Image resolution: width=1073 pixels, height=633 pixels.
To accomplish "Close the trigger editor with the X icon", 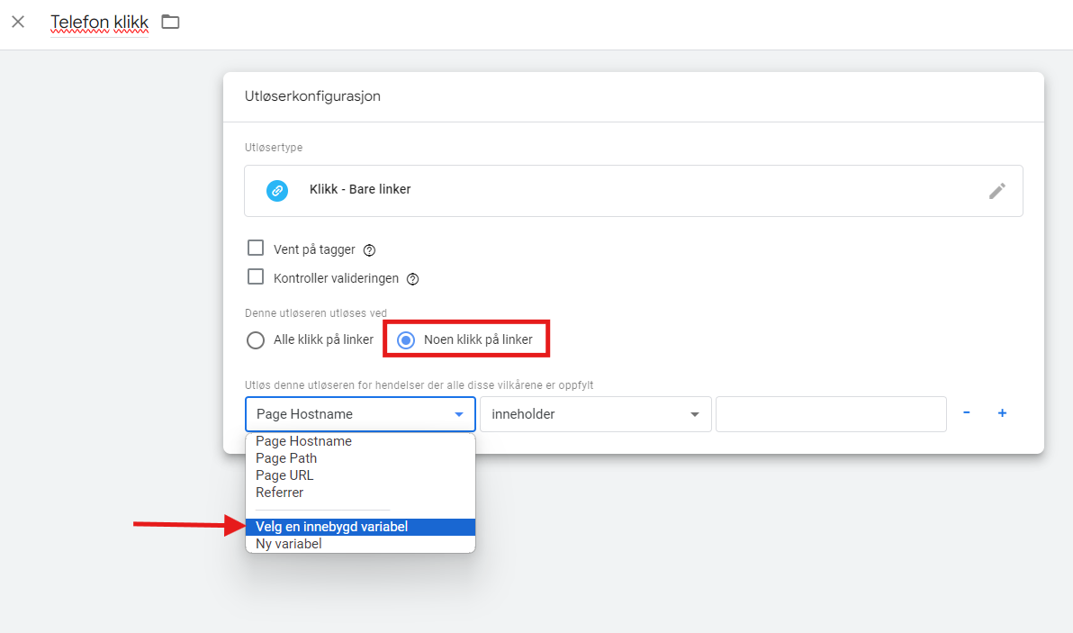I will tap(18, 22).
